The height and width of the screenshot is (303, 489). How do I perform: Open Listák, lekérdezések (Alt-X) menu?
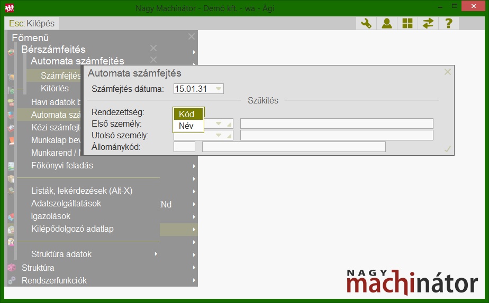point(81,191)
